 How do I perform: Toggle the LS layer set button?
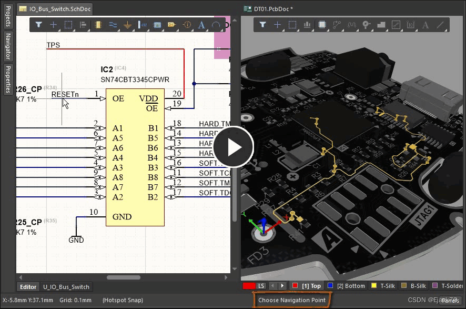(261, 286)
